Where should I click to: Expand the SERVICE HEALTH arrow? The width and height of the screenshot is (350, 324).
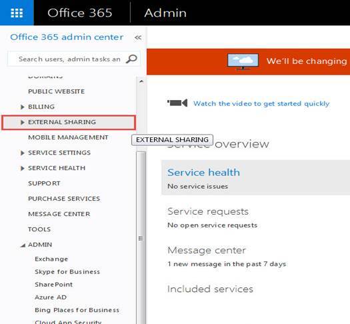pos(22,168)
